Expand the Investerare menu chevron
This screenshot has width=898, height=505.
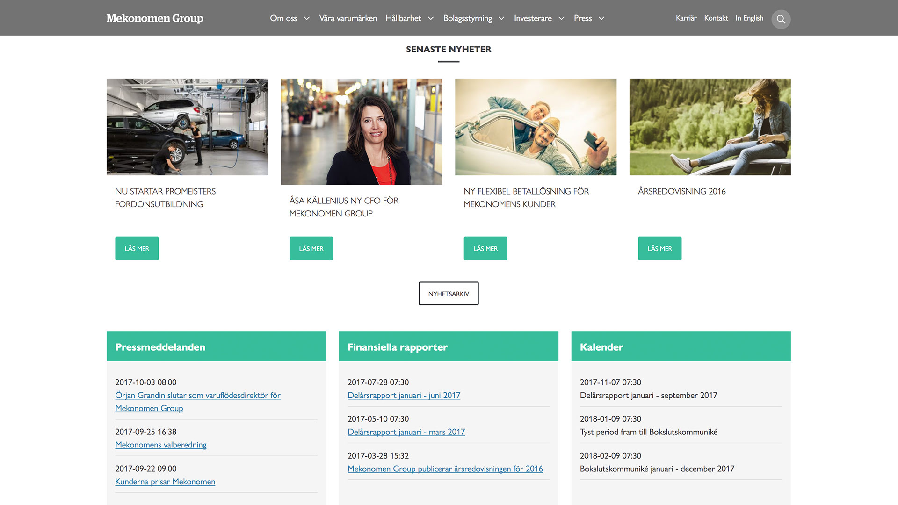pos(561,18)
